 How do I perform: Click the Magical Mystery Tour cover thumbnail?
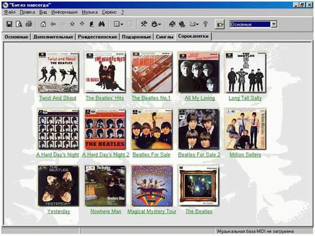click(x=152, y=186)
